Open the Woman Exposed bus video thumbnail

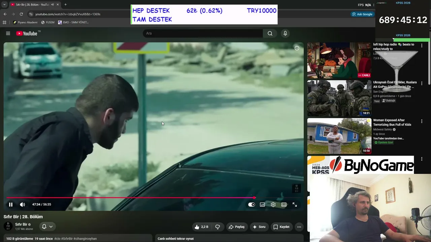[x=339, y=136]
